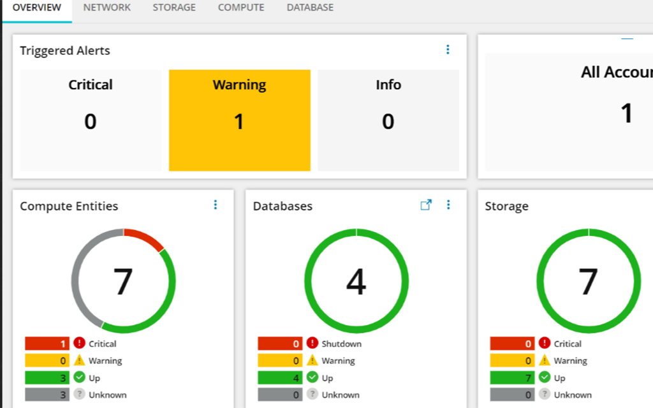Viewport: 653px width, 408px height.
Task: Click Compute Entities Unknown question mark icon
Action: pos(79,394)
